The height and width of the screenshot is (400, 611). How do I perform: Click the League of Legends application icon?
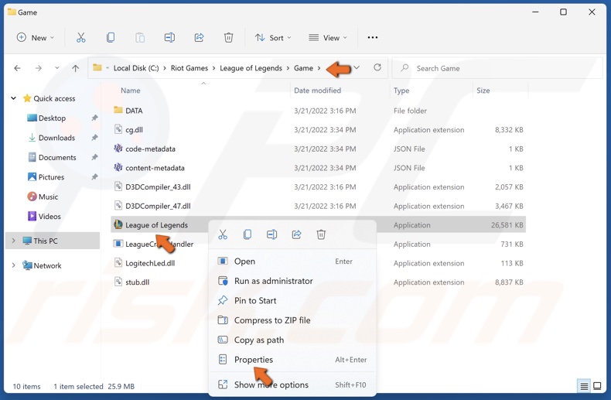(x=118, y=224)
